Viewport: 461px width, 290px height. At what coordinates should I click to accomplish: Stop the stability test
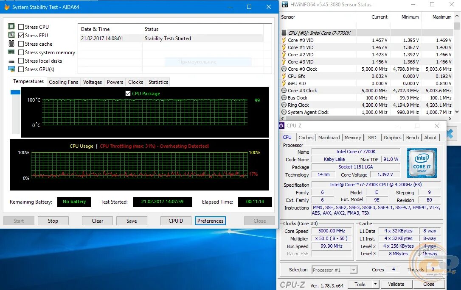pos(53,221)
